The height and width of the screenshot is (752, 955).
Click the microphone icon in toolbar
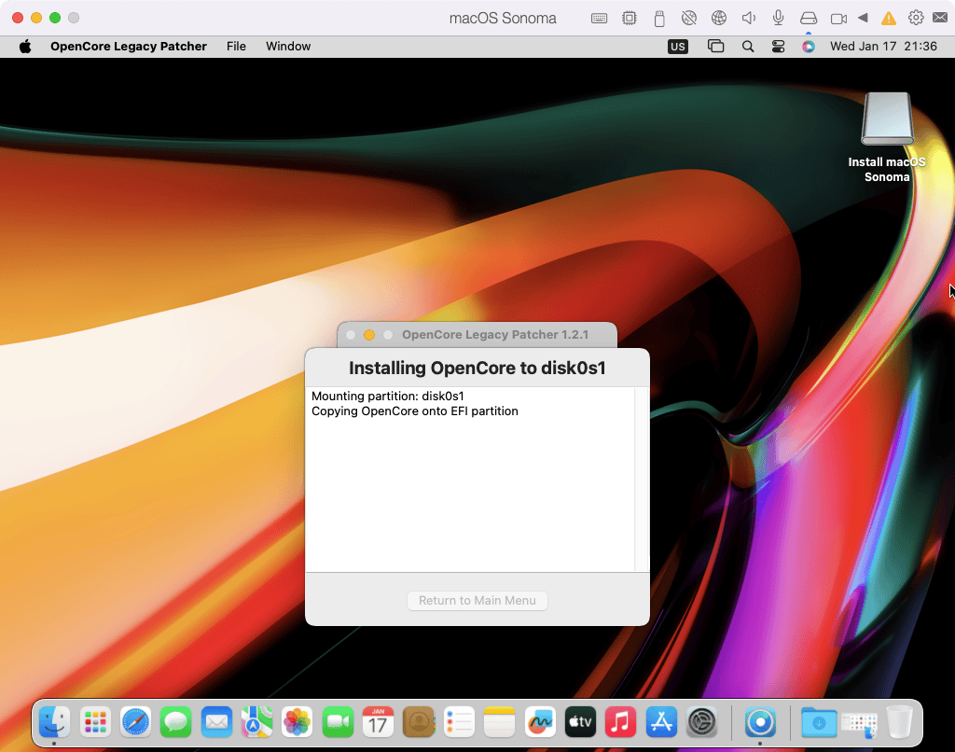(778, 18)
